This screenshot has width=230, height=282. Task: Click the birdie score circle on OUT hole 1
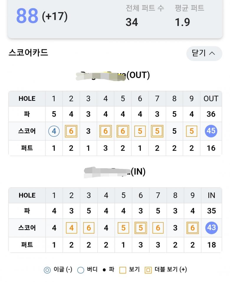54,131
